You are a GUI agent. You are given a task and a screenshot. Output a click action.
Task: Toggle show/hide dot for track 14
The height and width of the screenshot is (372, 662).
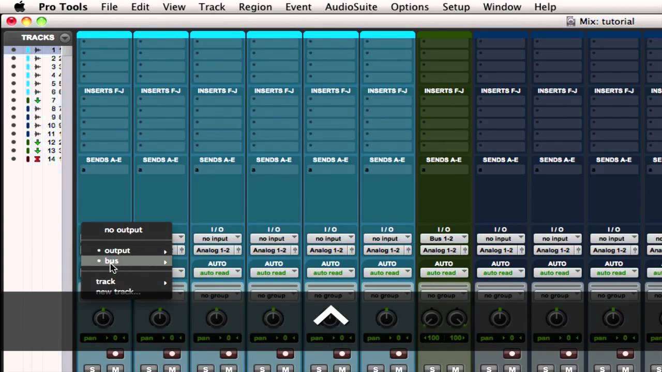pyautogui.click(x=13, y=159)
